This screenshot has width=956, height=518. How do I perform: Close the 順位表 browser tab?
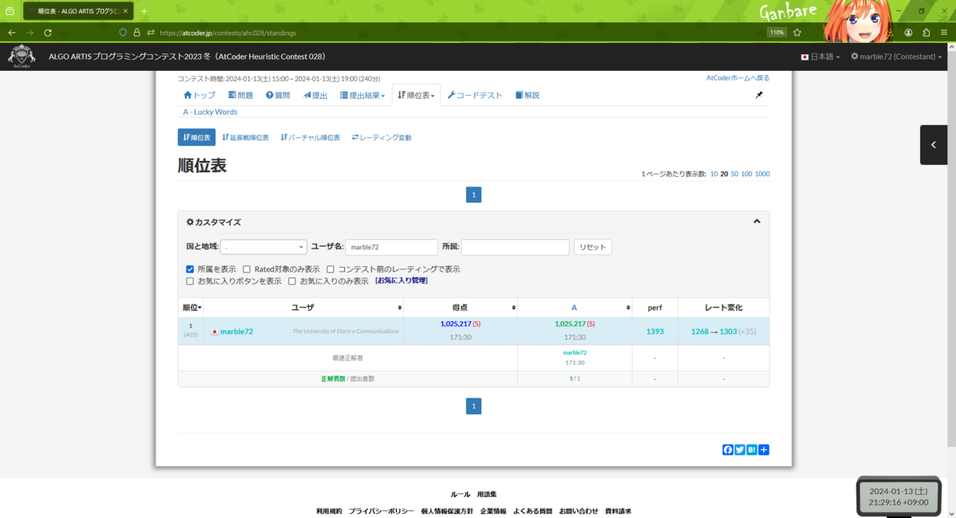pos(125,11)
